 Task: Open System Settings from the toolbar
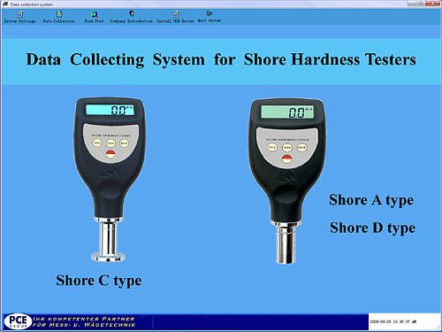pos(19,17)
